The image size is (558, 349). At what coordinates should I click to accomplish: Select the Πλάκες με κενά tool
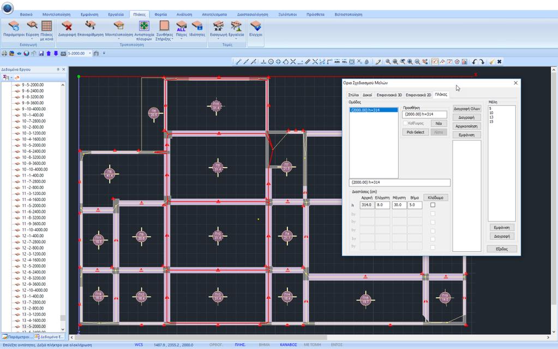(46, 30)
